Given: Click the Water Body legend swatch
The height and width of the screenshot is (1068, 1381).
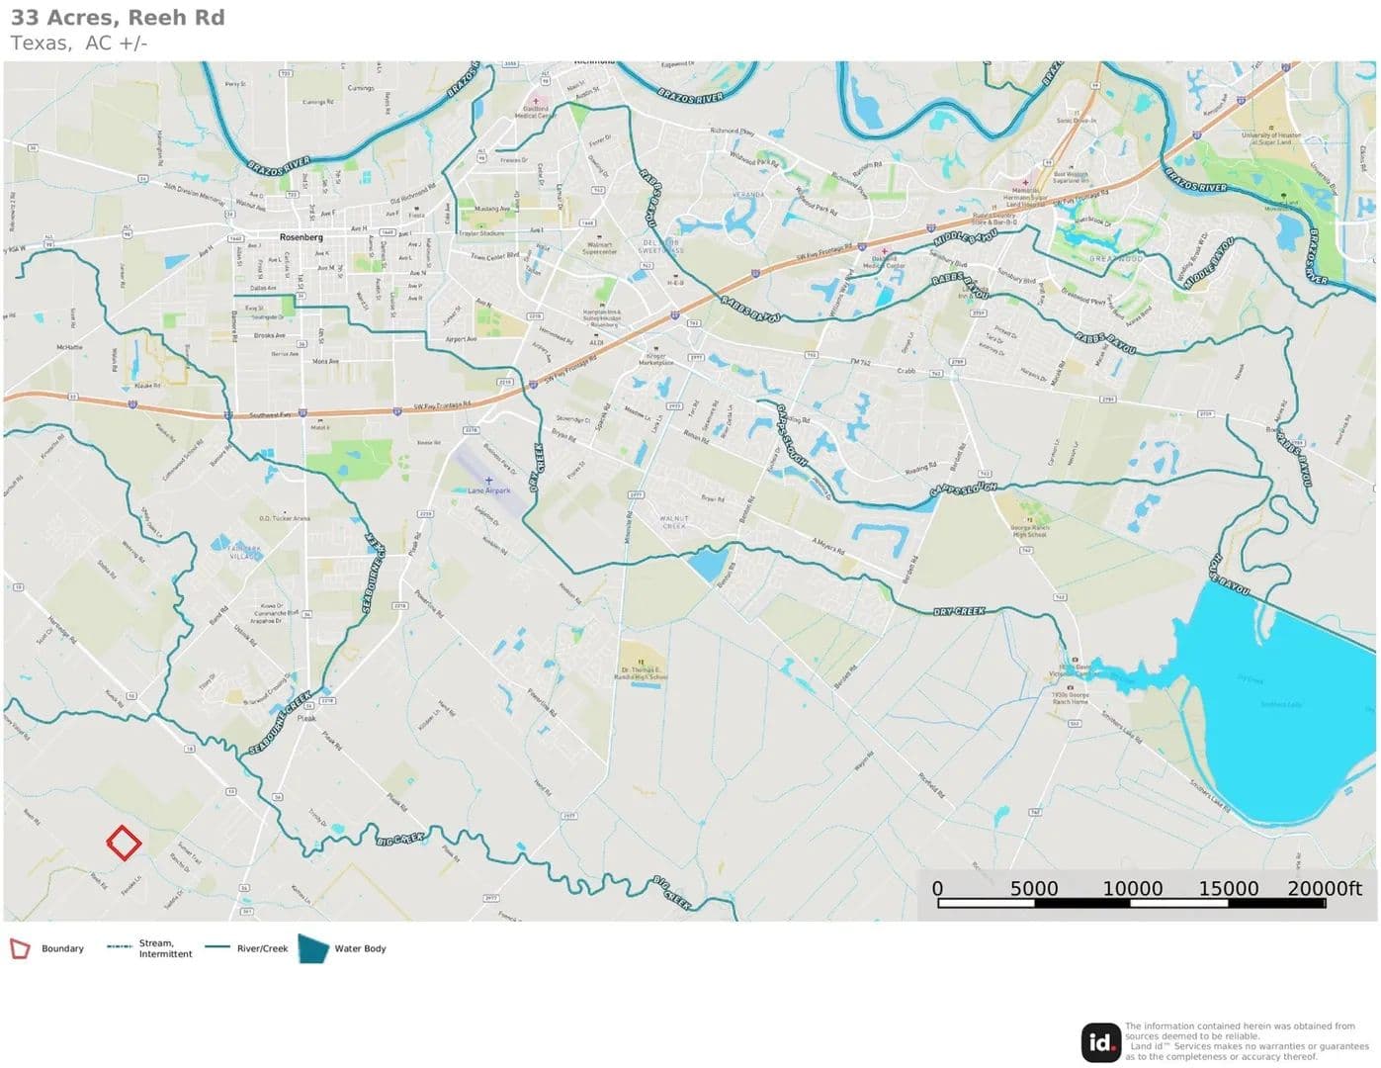Looking at the screenshot, I should click(x=313, y=948).
